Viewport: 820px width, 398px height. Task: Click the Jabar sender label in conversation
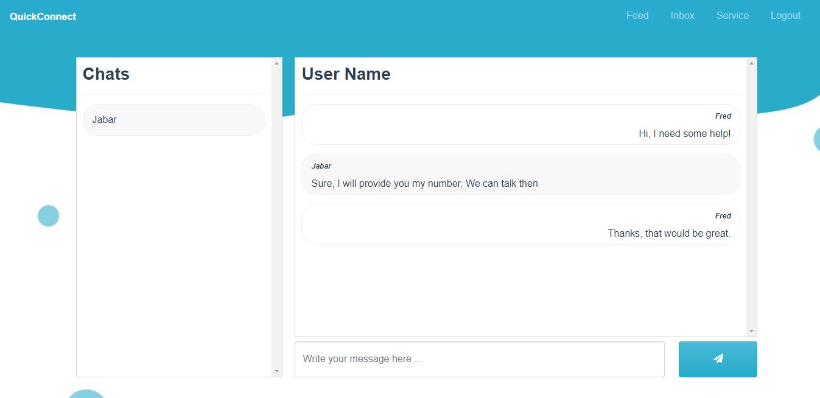click(321, 166)
